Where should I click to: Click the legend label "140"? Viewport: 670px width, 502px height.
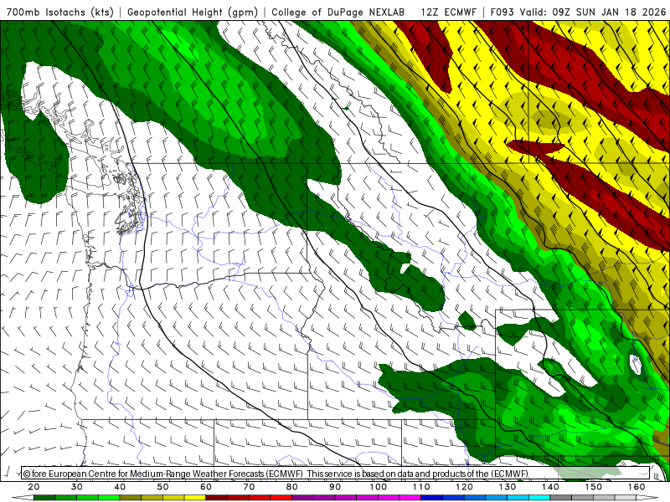pos(550,487)
